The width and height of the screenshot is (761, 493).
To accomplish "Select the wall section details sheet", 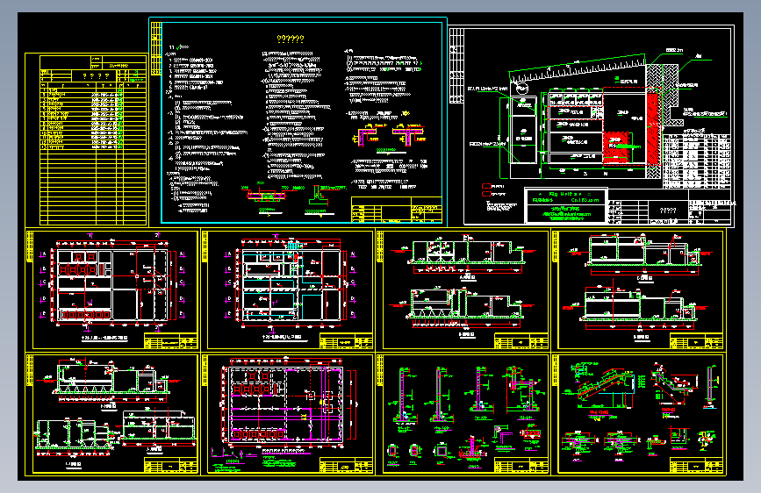I will (463, 414).
